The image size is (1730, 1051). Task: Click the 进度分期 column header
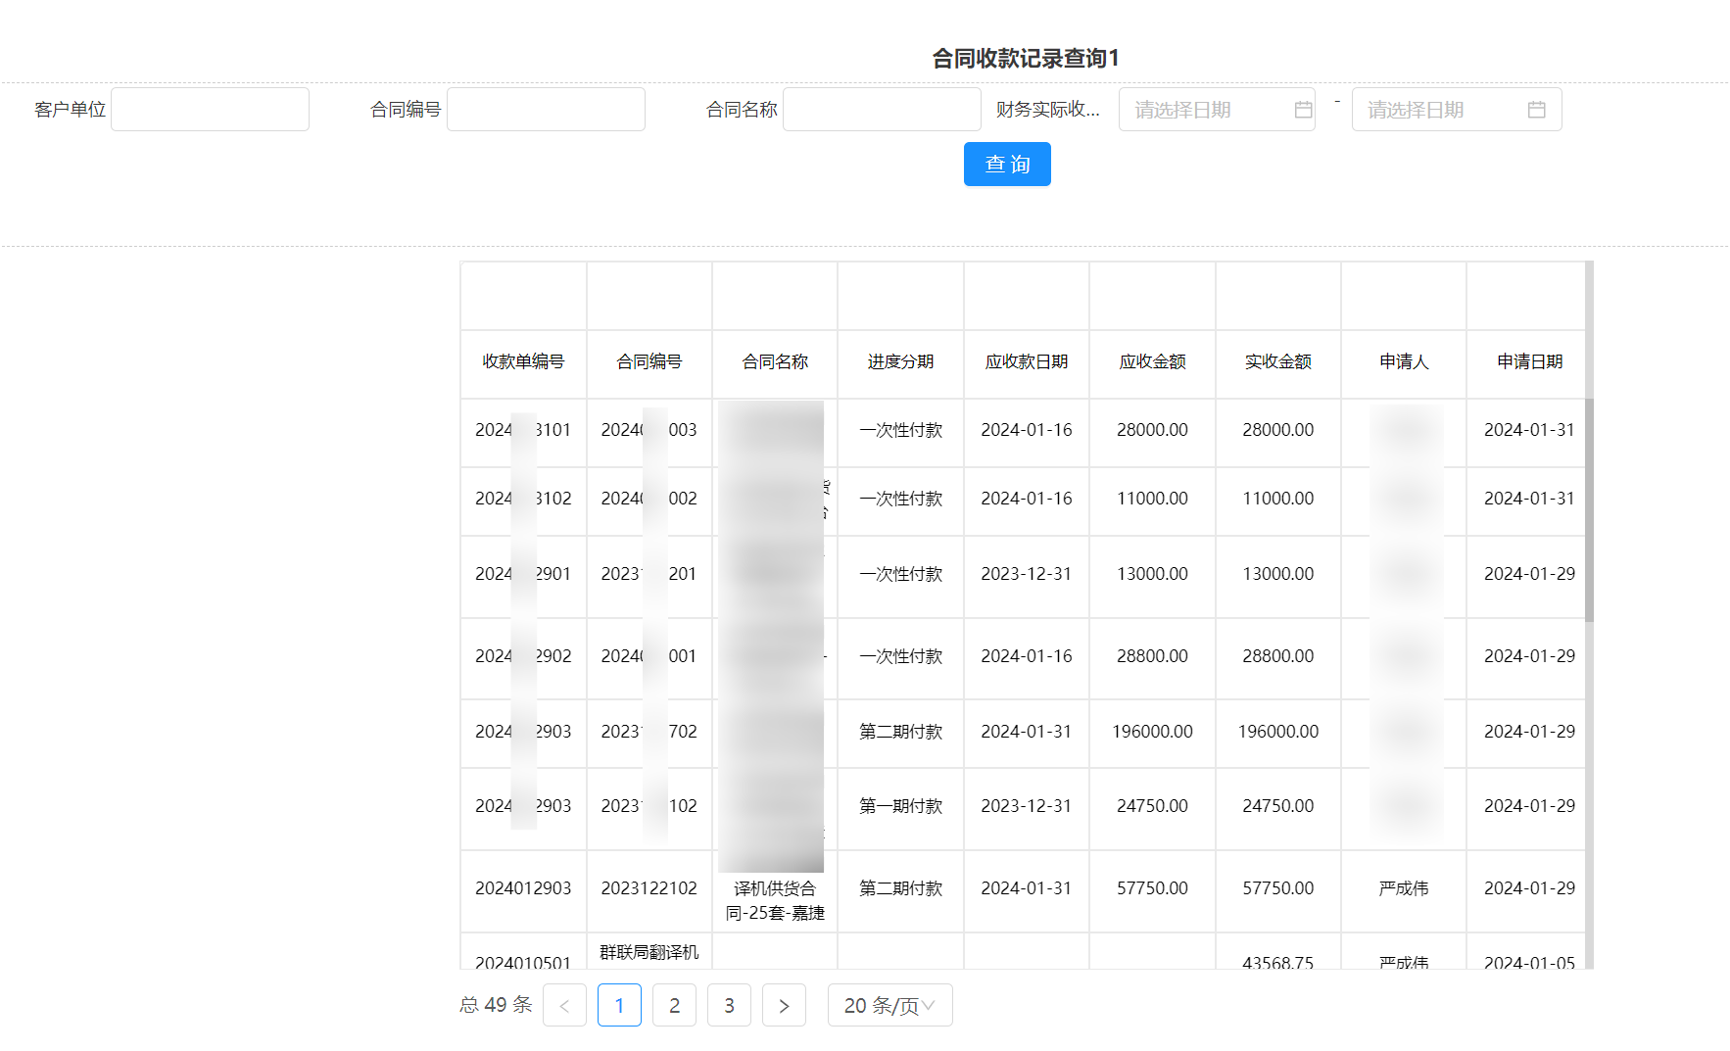(x=900, y=362)
